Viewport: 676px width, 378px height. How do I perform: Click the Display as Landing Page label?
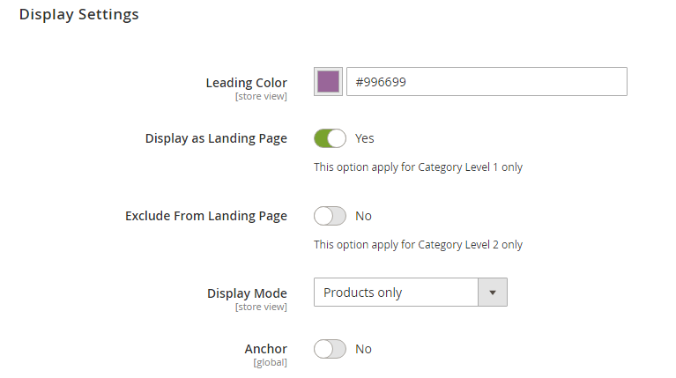216,138
